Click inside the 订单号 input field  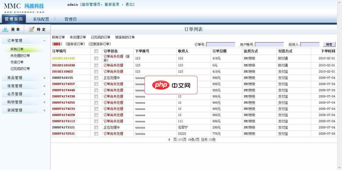(221, 44)
